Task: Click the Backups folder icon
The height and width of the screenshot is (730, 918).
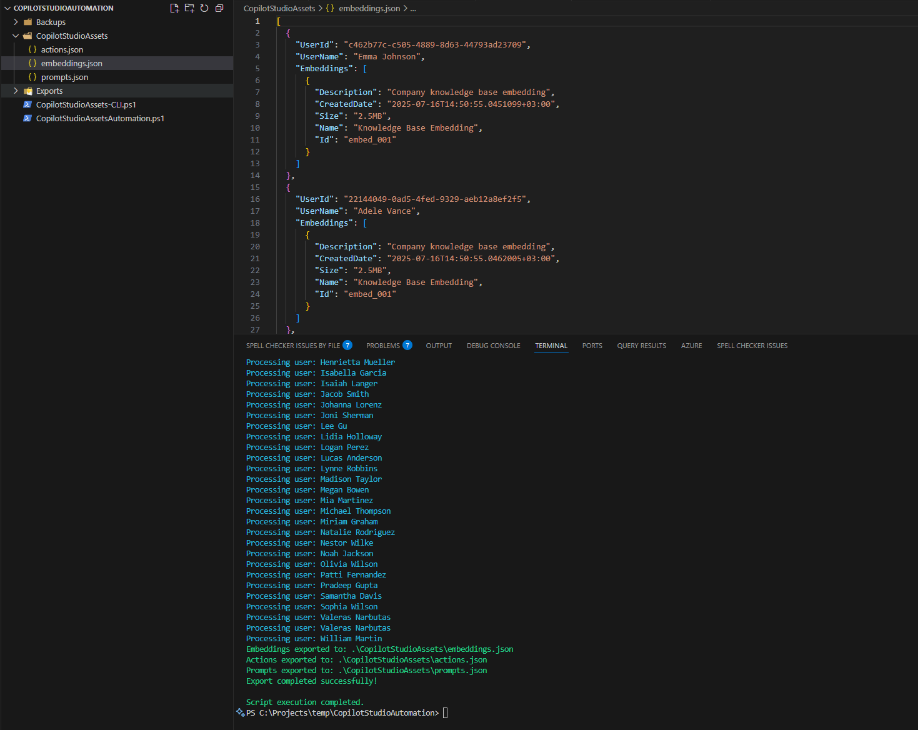Action: [27, 22]
